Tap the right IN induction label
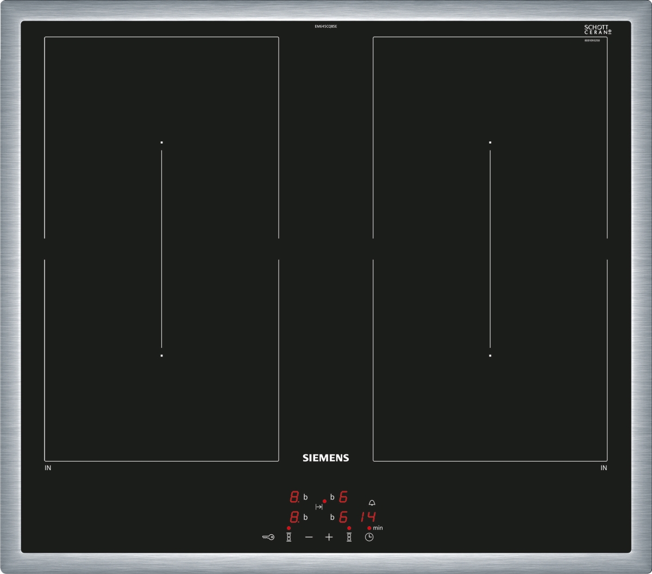The width and height of the screenshot is (652, 574). coord(604,468)
